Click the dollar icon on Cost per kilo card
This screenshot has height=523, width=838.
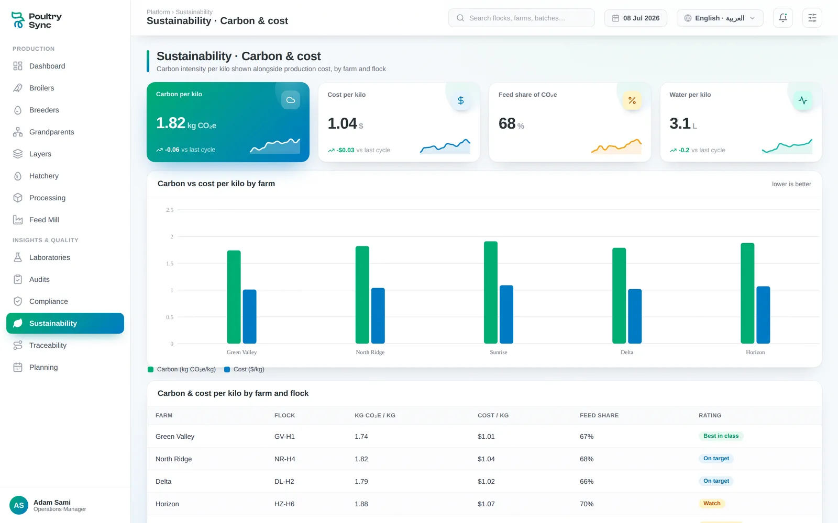pyautogui.click(x=461, y=100)
